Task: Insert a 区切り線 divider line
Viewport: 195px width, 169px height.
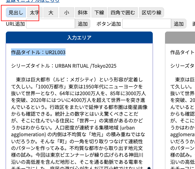Action: (151, 13)
